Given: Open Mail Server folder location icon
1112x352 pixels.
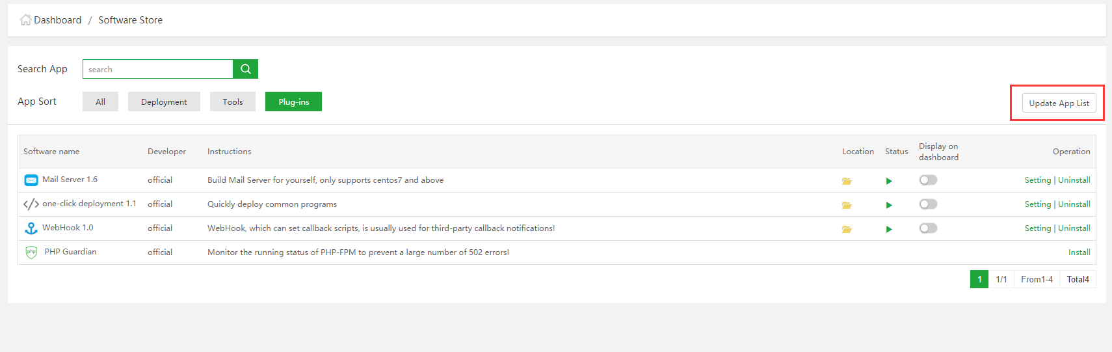Looking at the screenshot, I should 847,181.
